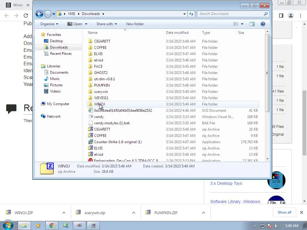Image resolution: width=307 pixels, height=230 pixels.
Task: Select Favorites in navigation pane
Action: pos(54,35)
